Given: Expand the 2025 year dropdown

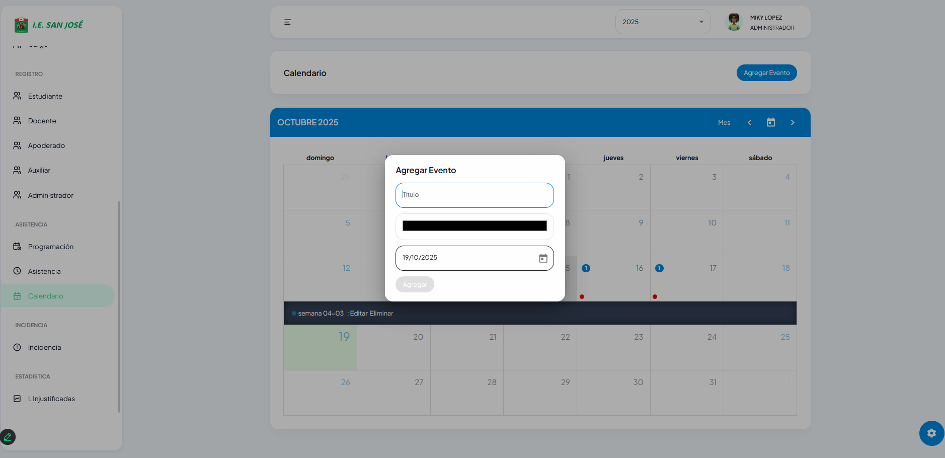Looking at the screenshot, I should (x=662, y=22).
